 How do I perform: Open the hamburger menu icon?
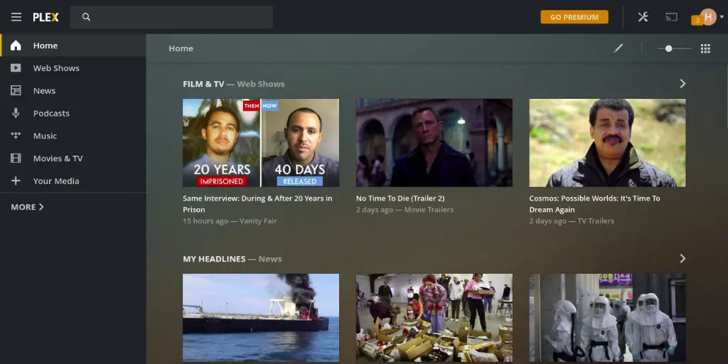pyautogui.click(x=16, y=17)
